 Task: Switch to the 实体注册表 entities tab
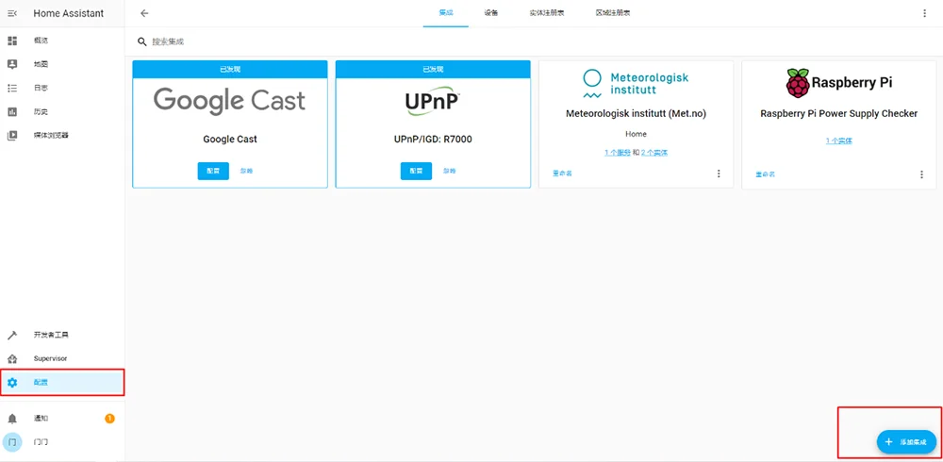point(547,13)
